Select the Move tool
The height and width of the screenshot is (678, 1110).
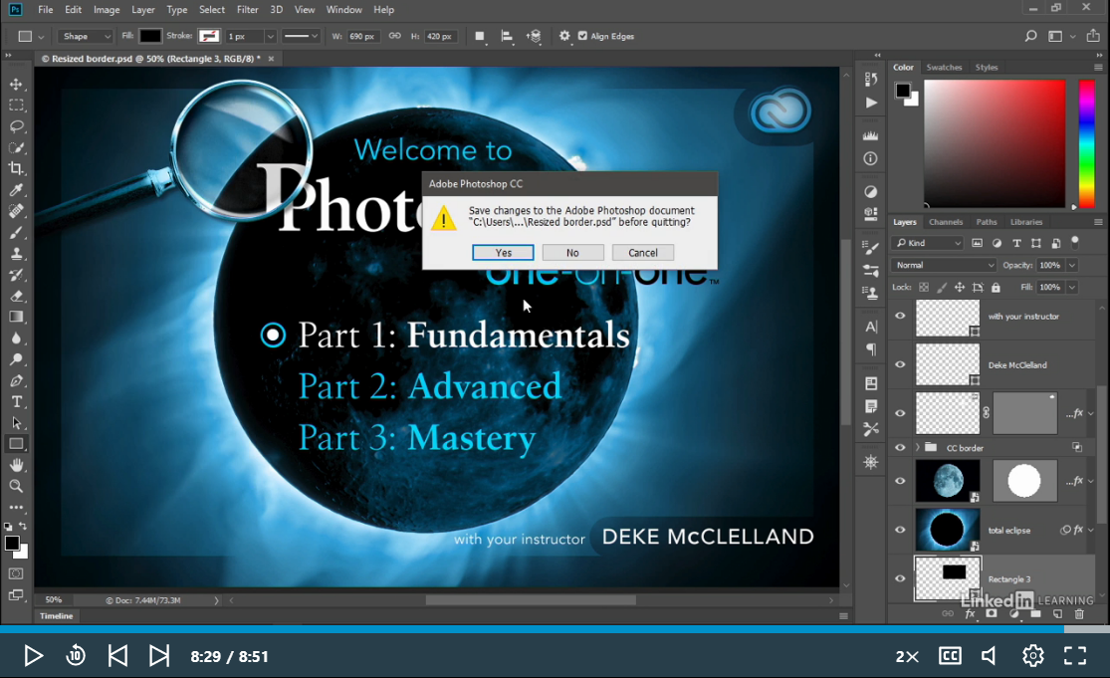pyautogui.click(x=16, y=85)
